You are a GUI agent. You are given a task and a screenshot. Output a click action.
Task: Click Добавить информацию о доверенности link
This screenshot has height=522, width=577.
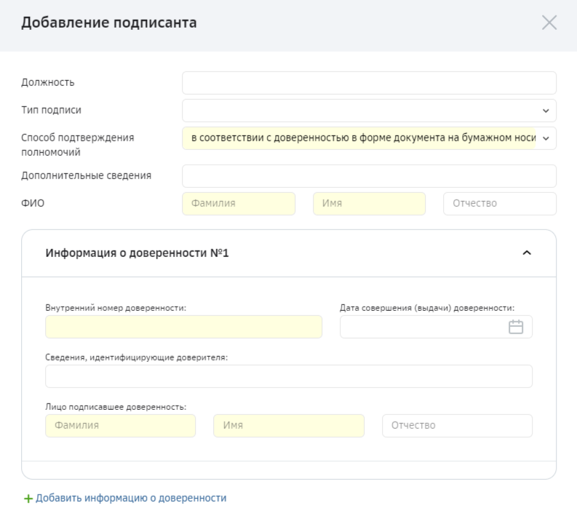tap(131, 498)
